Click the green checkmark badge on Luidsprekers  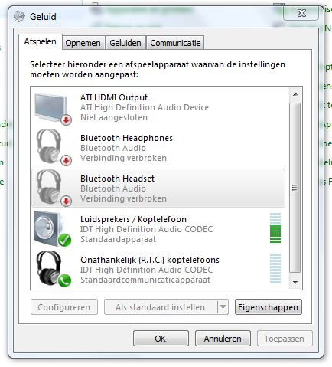[64, 240]
